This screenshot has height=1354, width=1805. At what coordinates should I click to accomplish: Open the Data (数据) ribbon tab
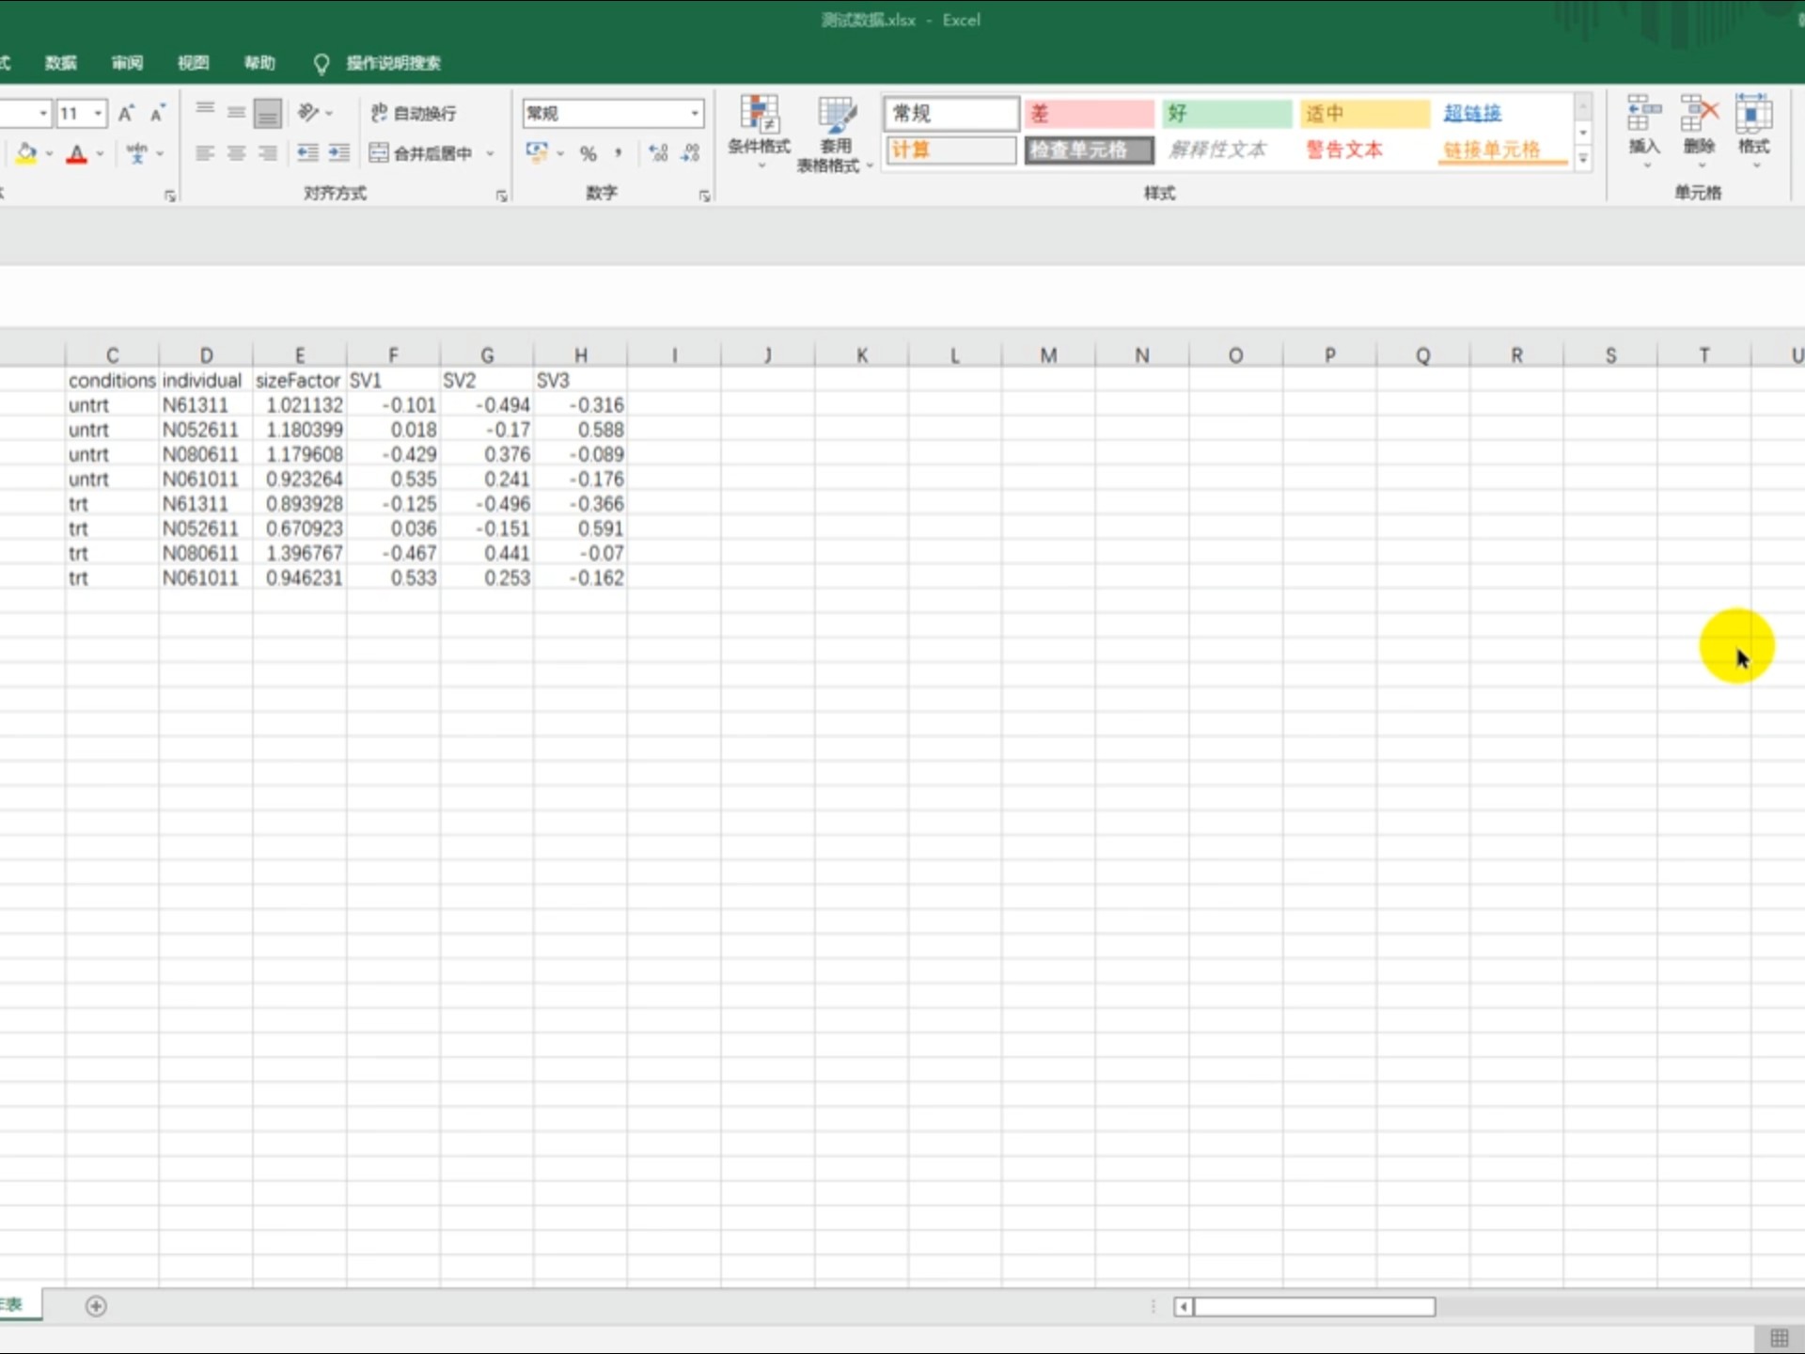[60, 63]
